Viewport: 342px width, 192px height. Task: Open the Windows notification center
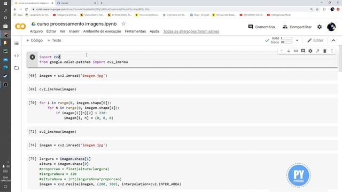(x=5, y=187)
